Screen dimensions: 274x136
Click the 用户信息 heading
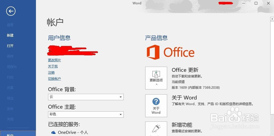[x=59, y=38]
